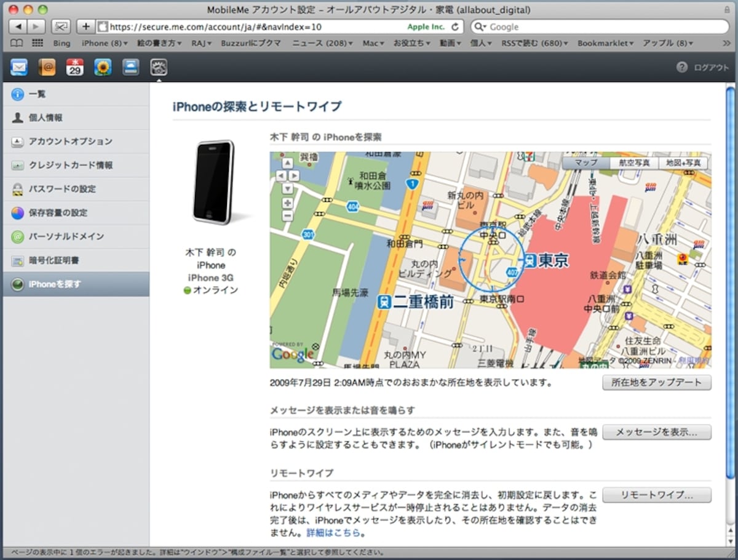Expand the ニュース (208) bookmarks folder
Screen dimensions: 738x560
tap(322, 43)
